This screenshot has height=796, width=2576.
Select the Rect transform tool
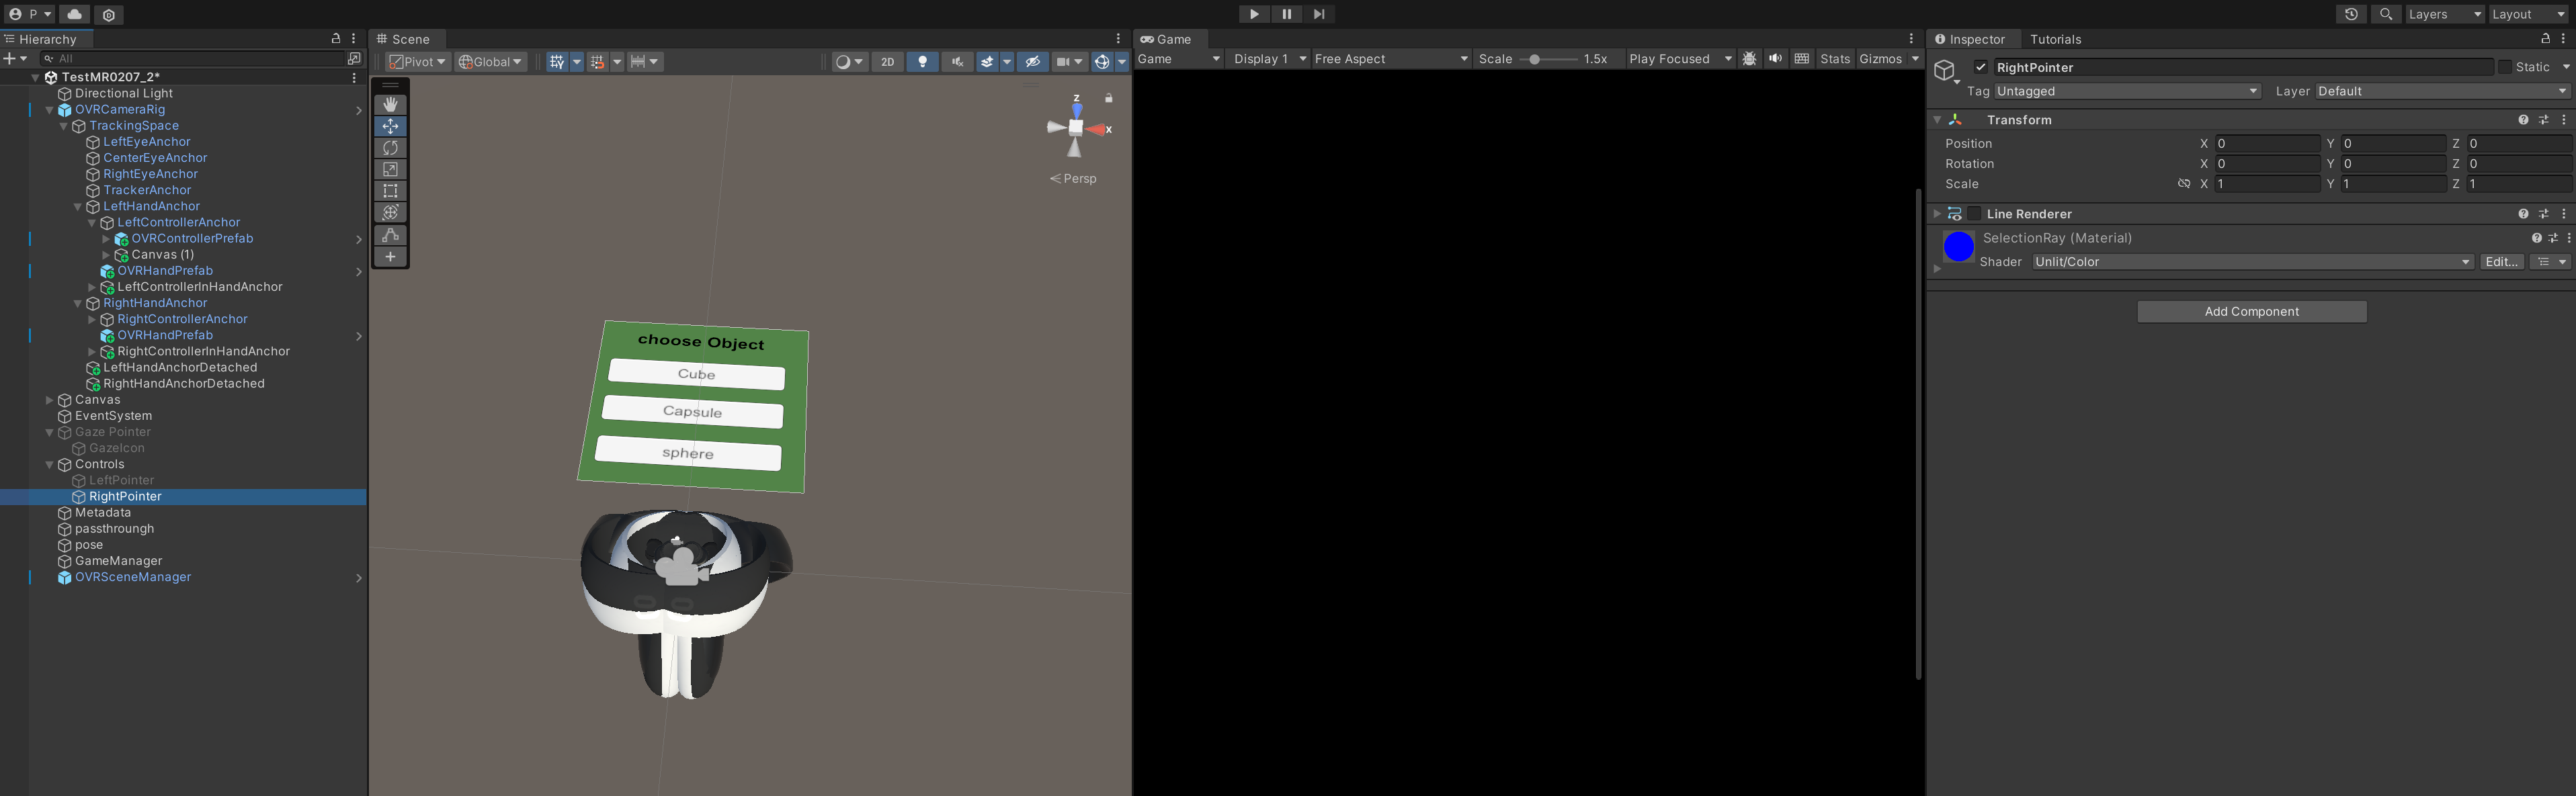[x=390, y=191]
